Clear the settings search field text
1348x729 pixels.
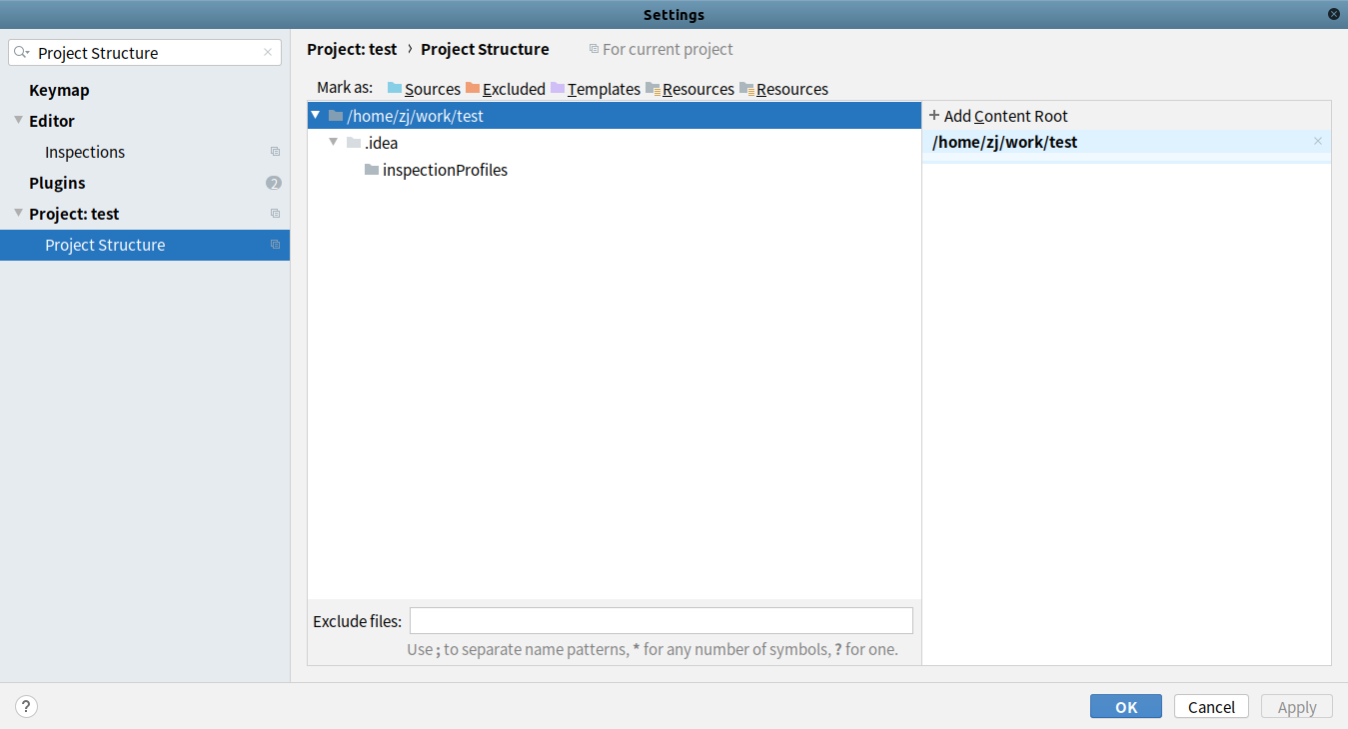click(x=268, y=53)
